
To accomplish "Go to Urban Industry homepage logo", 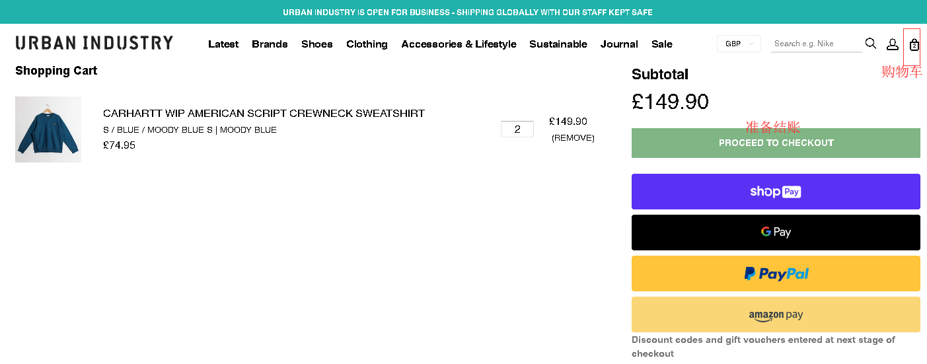I will [x=94, y=43].
